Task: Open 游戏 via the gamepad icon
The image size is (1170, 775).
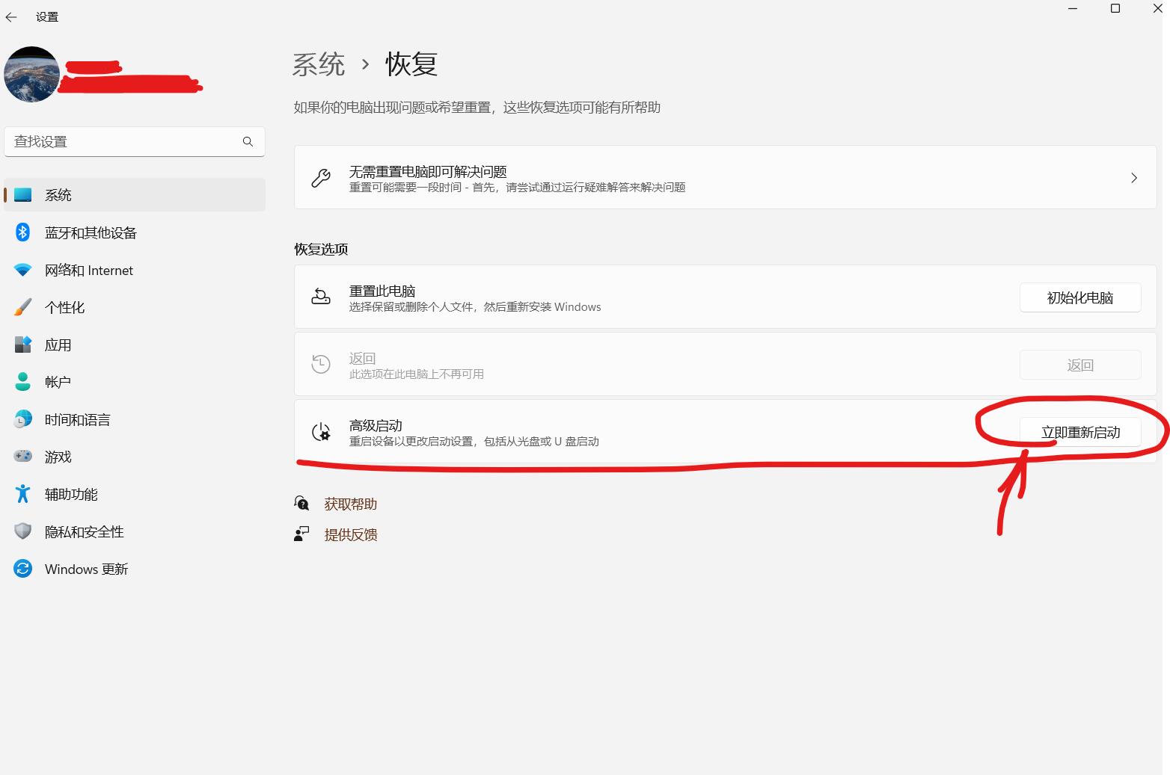Action: coord(22,456)
